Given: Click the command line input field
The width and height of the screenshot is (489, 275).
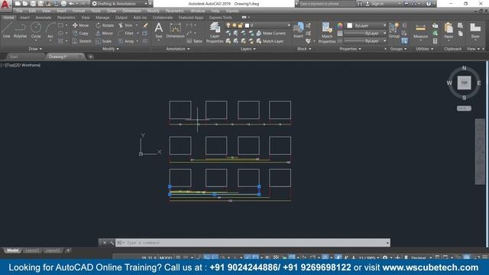Looking at the screenshot, I should point(253,243).
